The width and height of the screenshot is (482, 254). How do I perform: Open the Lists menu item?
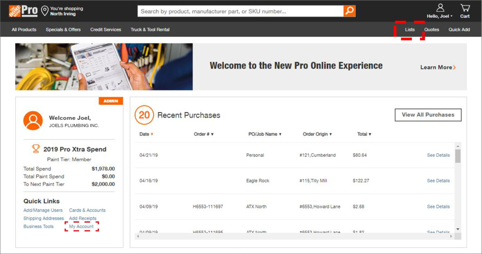410,29
